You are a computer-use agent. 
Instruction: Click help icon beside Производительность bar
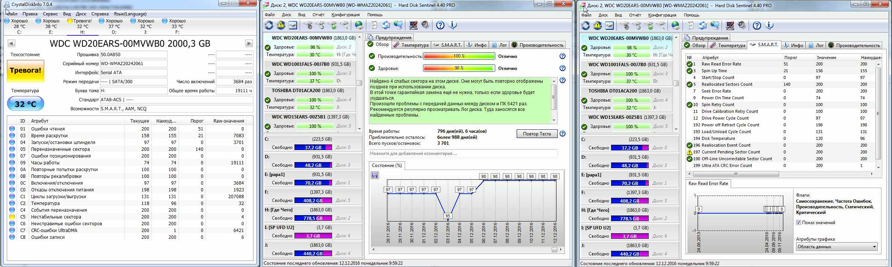click(x=562, y=56)
